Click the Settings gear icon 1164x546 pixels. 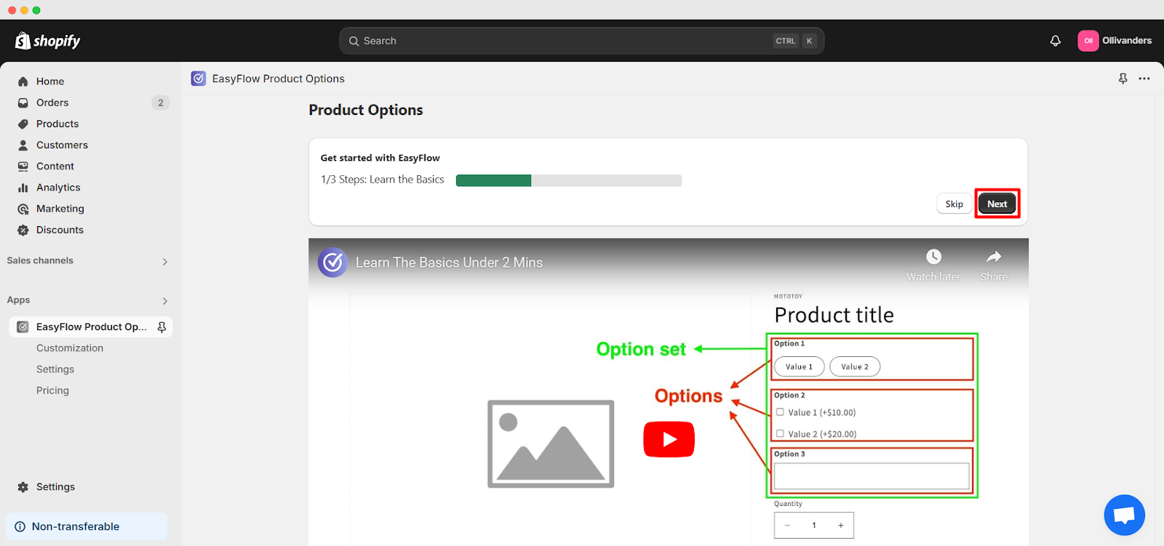pos(23,487)
